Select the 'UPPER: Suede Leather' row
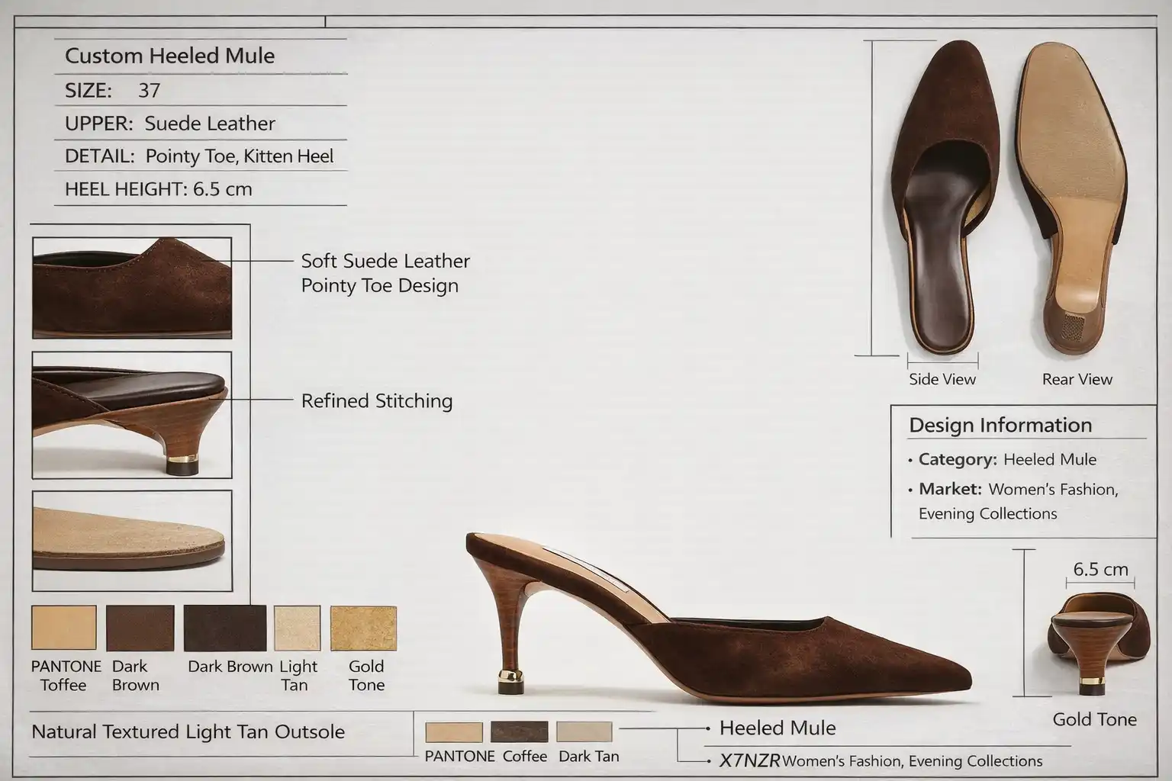This screenshot has height=781, width=1172. 201,123
